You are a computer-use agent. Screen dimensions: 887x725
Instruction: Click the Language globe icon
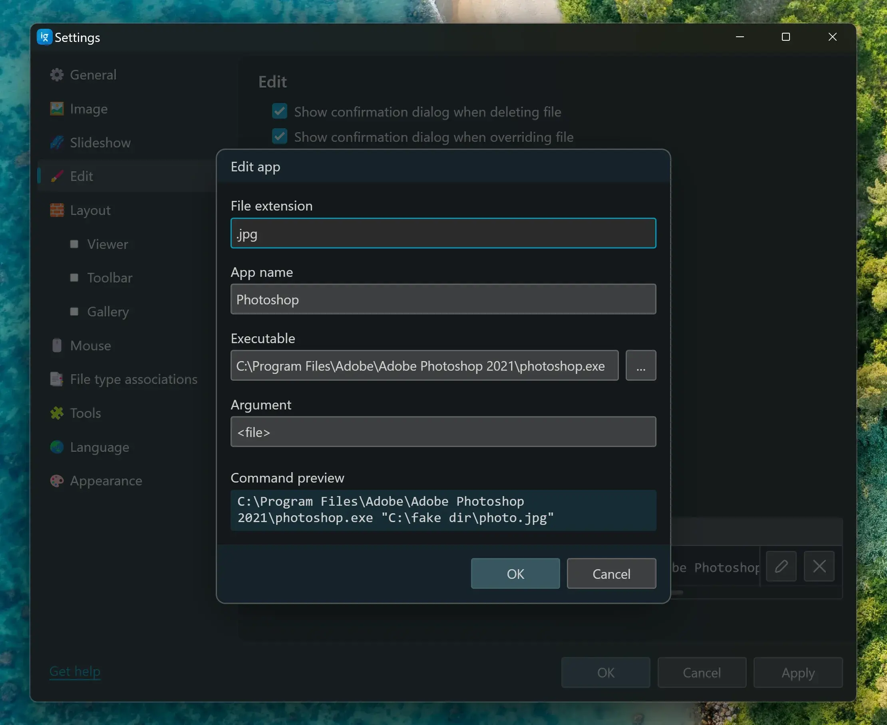point(57,447)
